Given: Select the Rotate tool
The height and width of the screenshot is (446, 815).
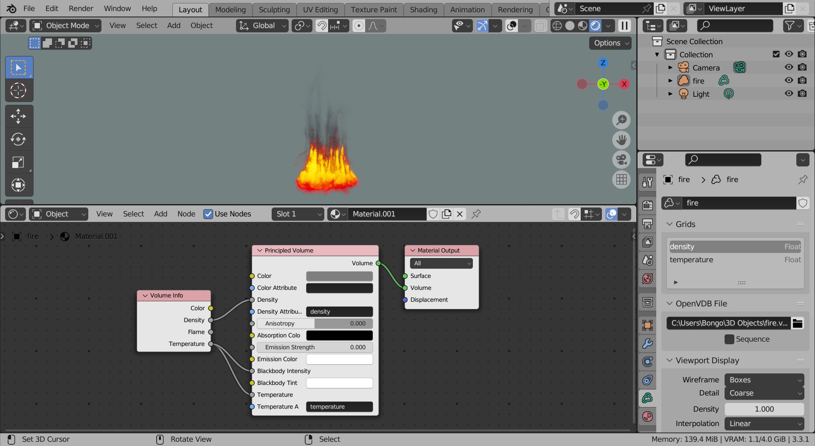Looking at the screenshot, I should click(x=19, y=139).
